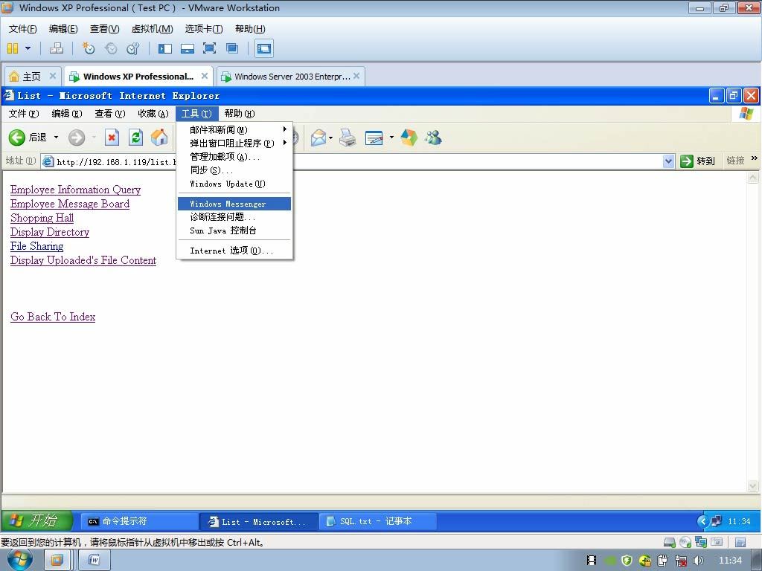This screenshot has height=571, width=762.
Task: Switch to SQL.txt 记事本 taskbar button
Action: [x=377, y=521]
